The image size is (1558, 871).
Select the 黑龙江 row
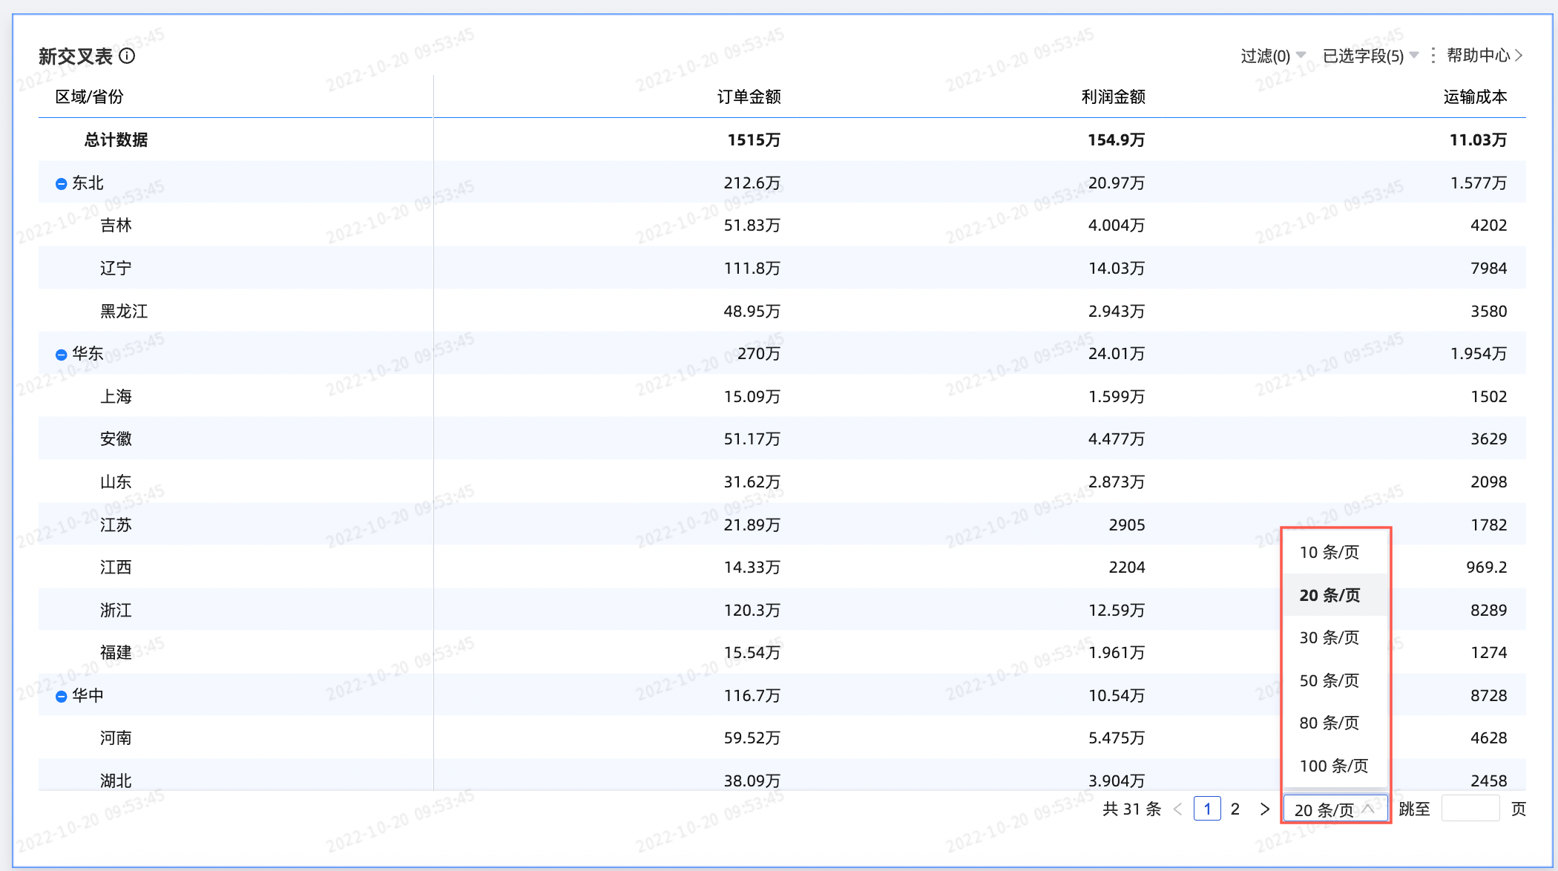(782, 311)
